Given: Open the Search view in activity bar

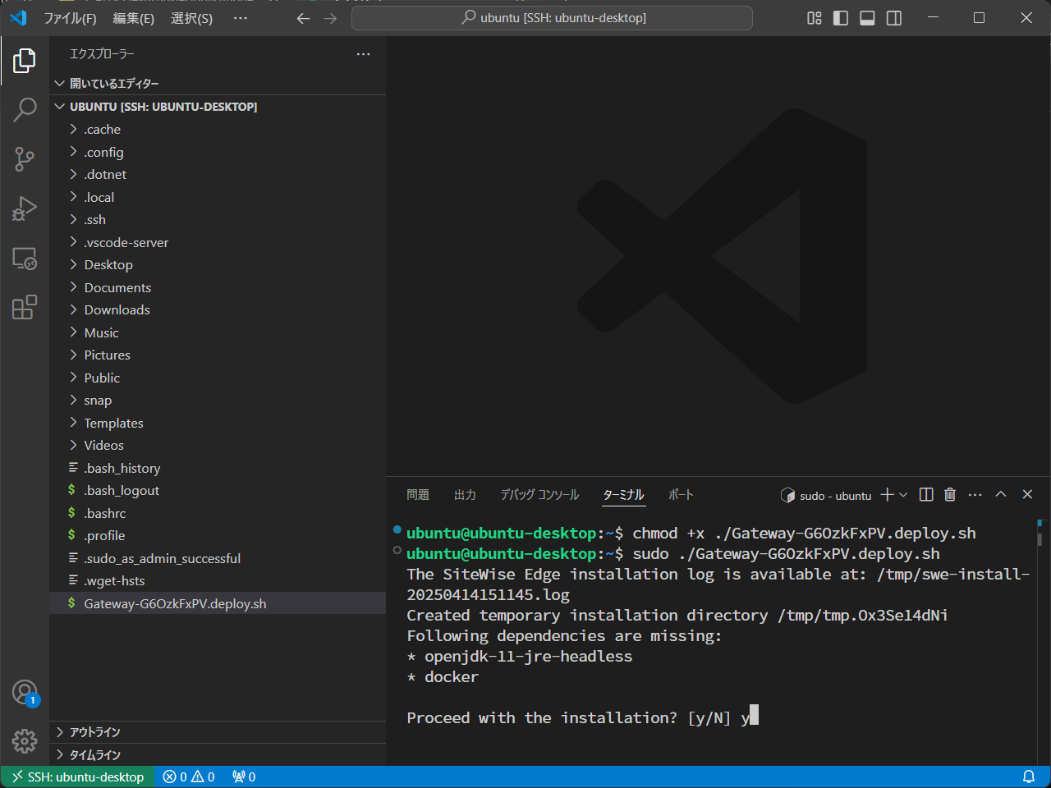Looking at the screenshot, I should (25, 109).
